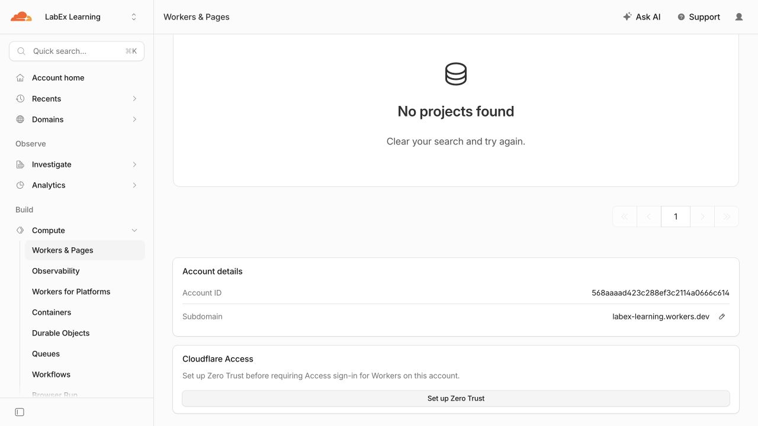Open Containers under Compute
The width and height of the screenshot is (758, 426).
(85, 312)
